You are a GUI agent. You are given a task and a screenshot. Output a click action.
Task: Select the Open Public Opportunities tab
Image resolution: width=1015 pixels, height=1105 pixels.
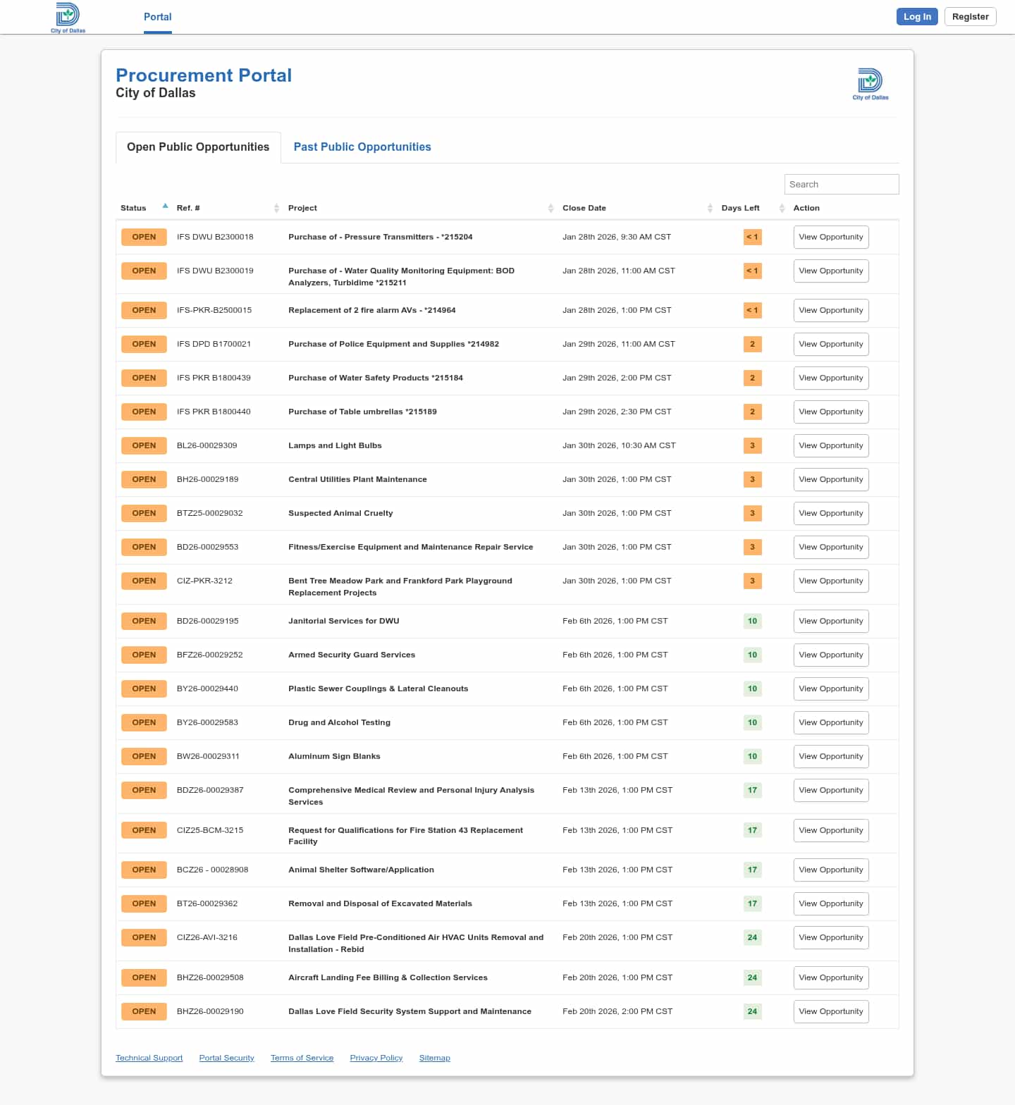point(198,147)
